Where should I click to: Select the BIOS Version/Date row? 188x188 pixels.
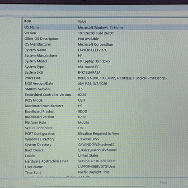105,84
